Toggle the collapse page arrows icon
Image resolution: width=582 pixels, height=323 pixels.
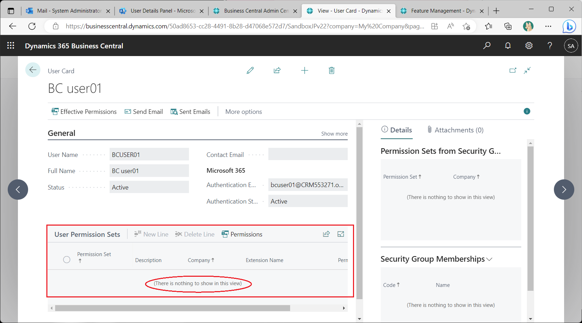pos(527,70)
